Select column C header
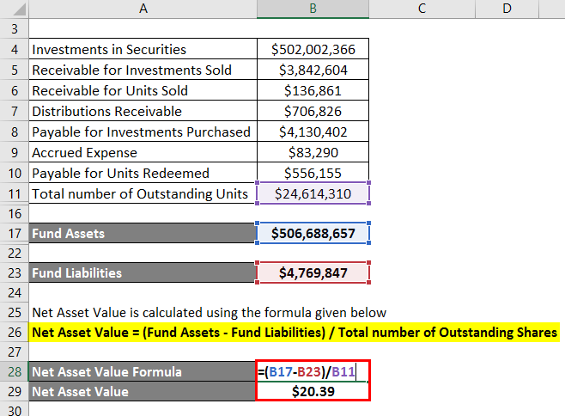Screen dimensions: 565x416 [x=422, y=9]
